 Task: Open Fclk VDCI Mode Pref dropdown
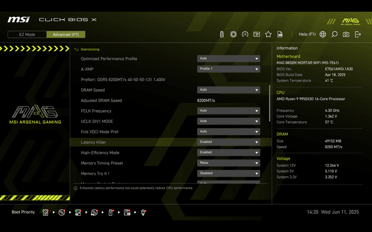[228, 132]
